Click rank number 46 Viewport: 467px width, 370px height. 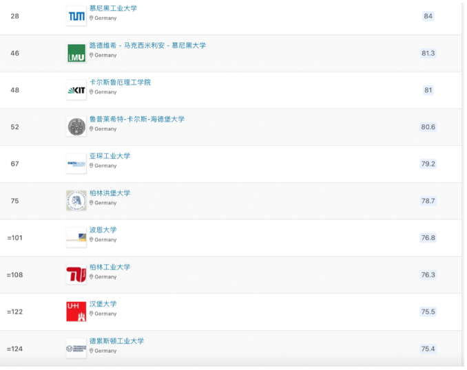point(15,53)
